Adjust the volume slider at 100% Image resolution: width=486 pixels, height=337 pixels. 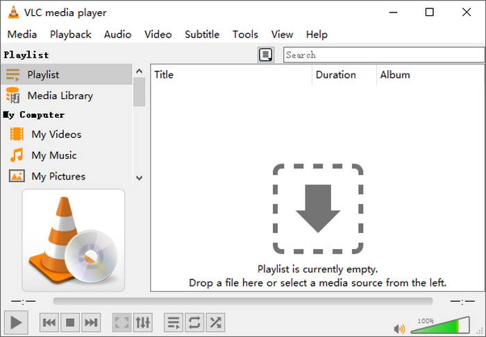[440, 325]
